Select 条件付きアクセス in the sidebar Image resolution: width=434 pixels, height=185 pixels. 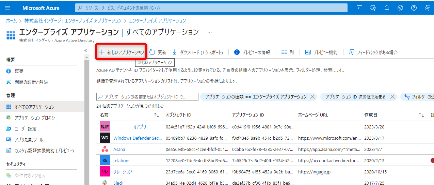(x=42, y=175)
